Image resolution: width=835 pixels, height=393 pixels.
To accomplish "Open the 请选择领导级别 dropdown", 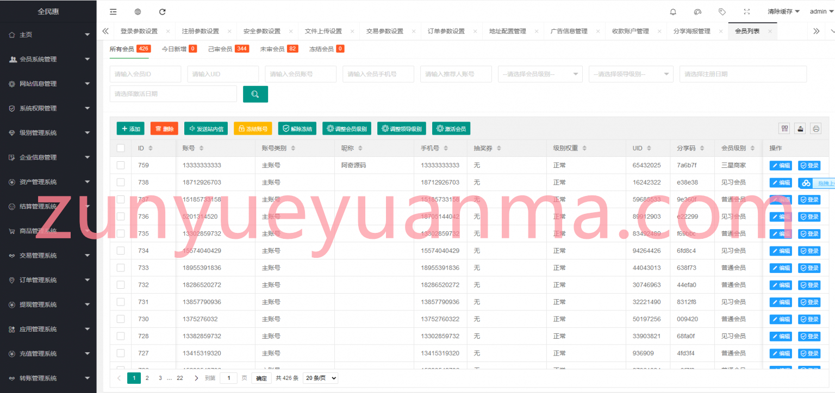I will 631,74.
